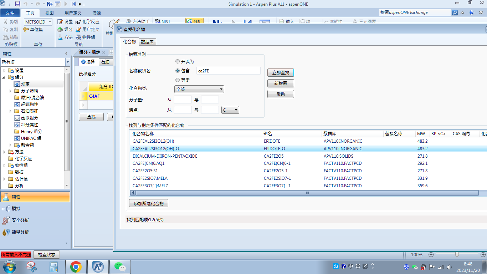Screen dimensions: 487x274
Task: Click the 添加所选化合物 button
Action: (x=148, y=203)
